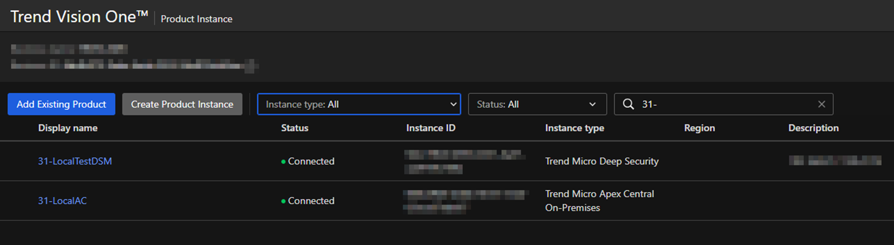Click the Trend Vision One title

click(79, 17)
